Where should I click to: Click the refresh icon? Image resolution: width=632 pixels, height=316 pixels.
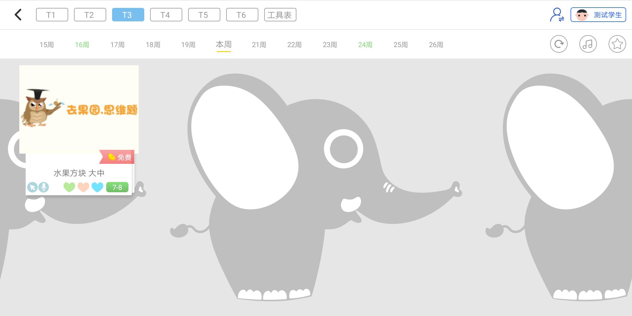click(559, 44)
